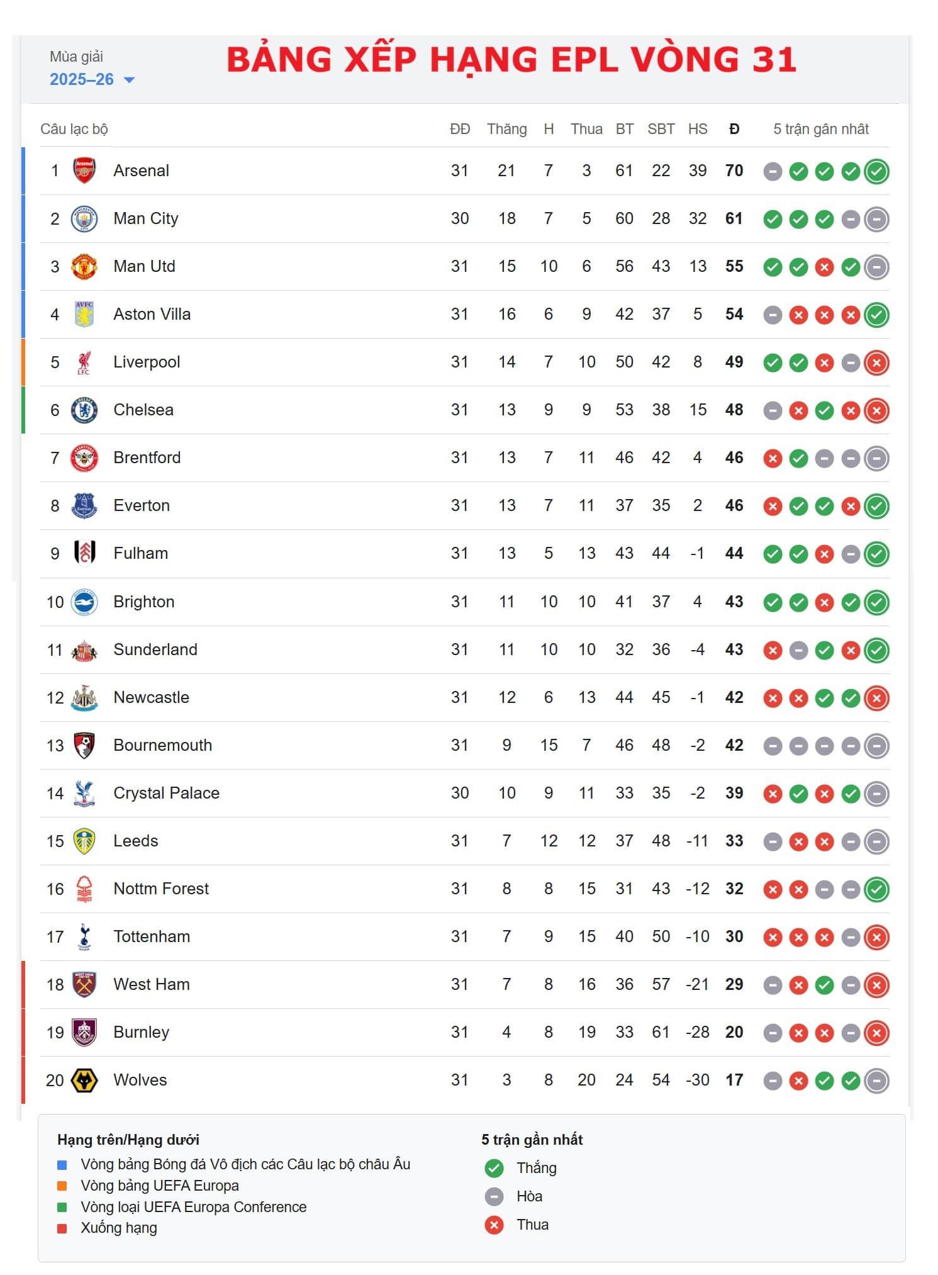Click the 5 trận gần nhất column header
Screen dimensions: 938x1275
[x=820, y=129]
